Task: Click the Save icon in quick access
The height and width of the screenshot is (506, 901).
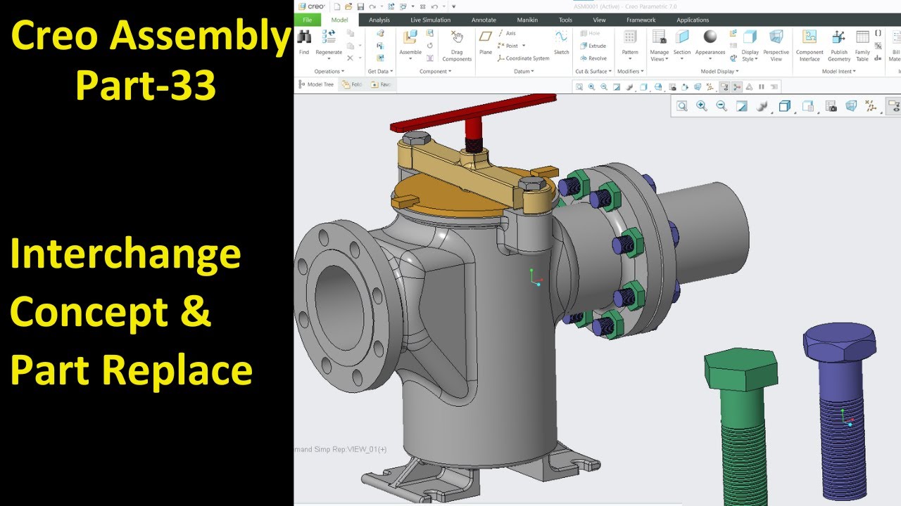Action: pos(360,6)
